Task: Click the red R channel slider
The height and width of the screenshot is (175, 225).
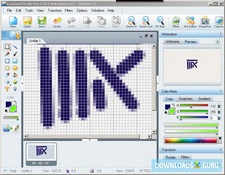Action: pos(194,105)
